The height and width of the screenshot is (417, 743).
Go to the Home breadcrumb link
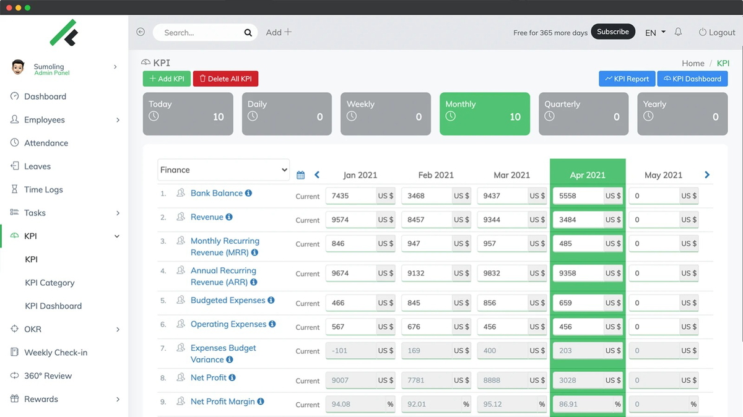coord(693,63)
